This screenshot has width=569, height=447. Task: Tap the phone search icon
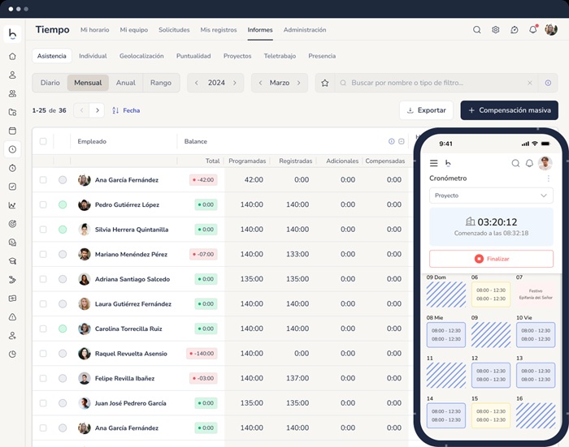tap(515, 163)
